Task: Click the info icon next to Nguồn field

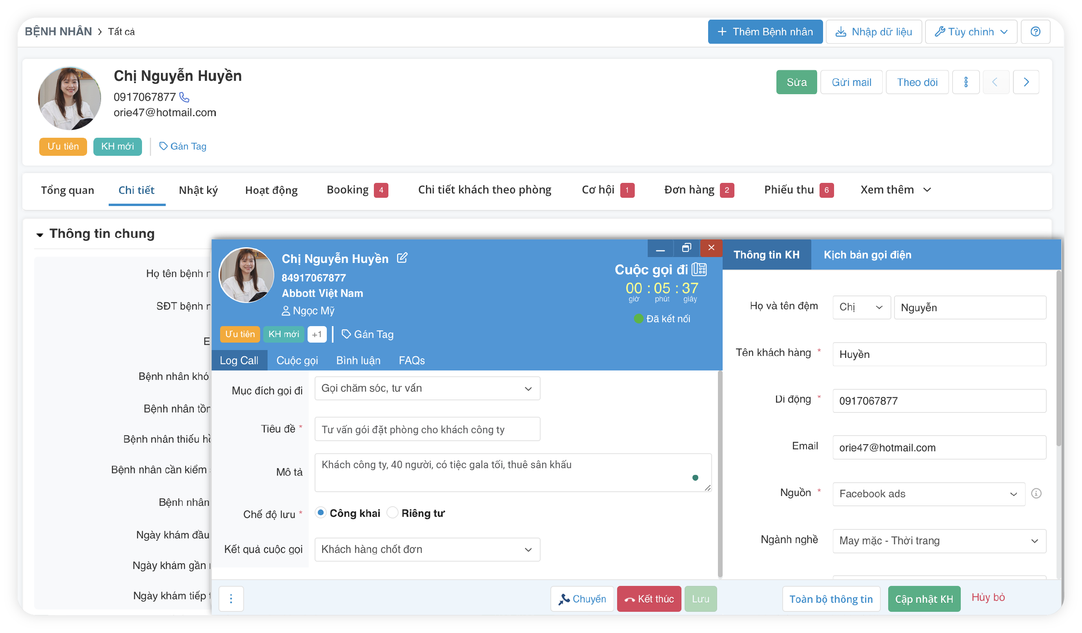Action: [x=1036, y=493]
